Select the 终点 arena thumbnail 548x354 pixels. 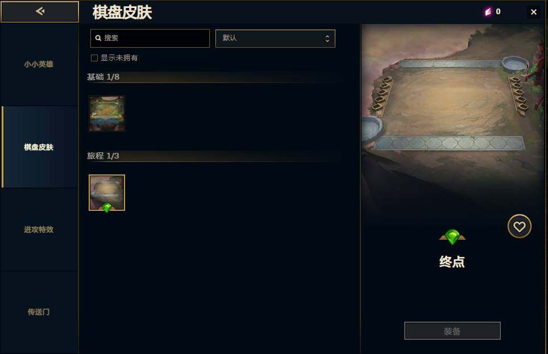(107, 193)
